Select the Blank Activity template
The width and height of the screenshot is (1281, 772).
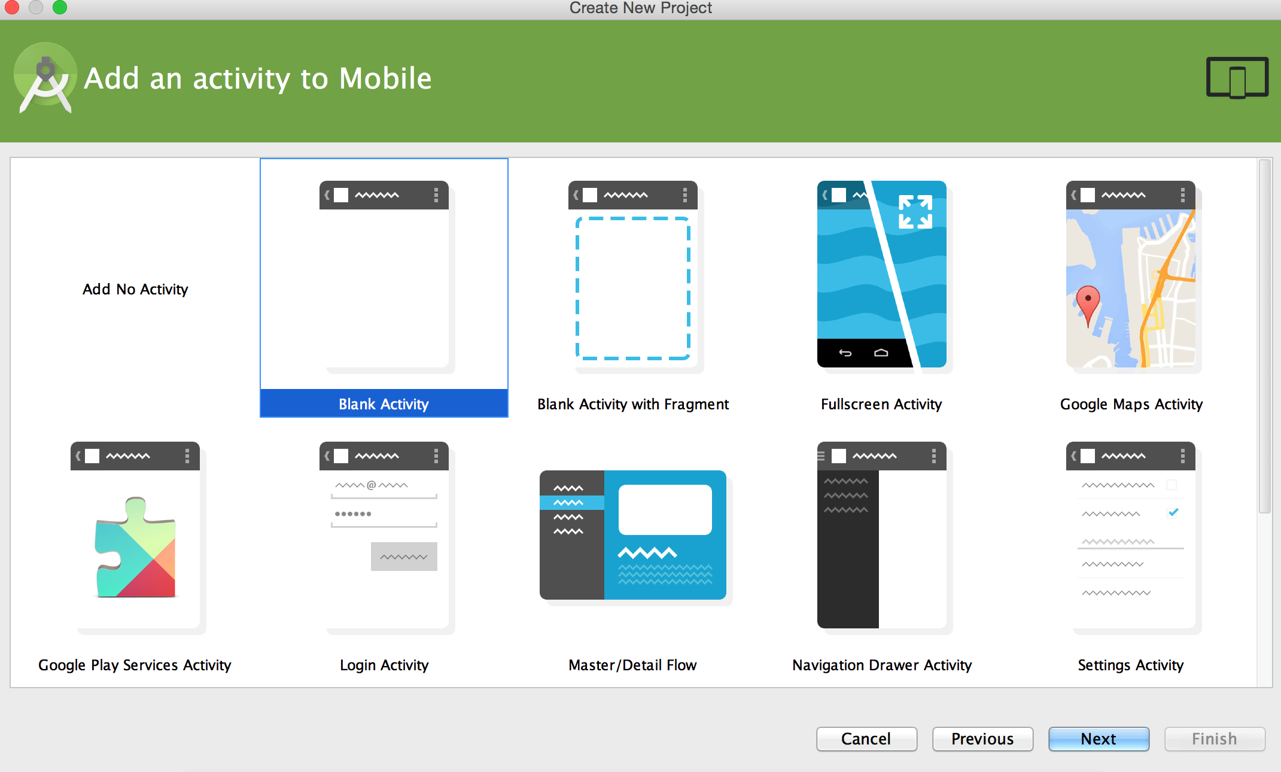[381, 287]
